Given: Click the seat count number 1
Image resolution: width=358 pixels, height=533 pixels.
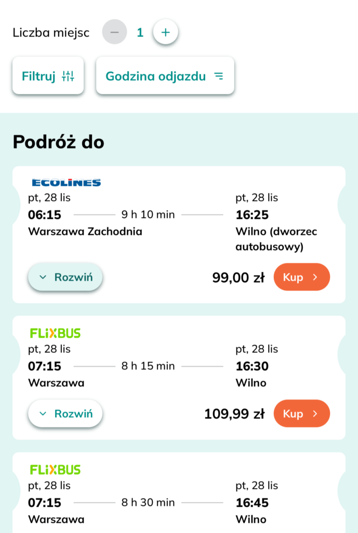Looking at the screenshot, I should [140, 32].
